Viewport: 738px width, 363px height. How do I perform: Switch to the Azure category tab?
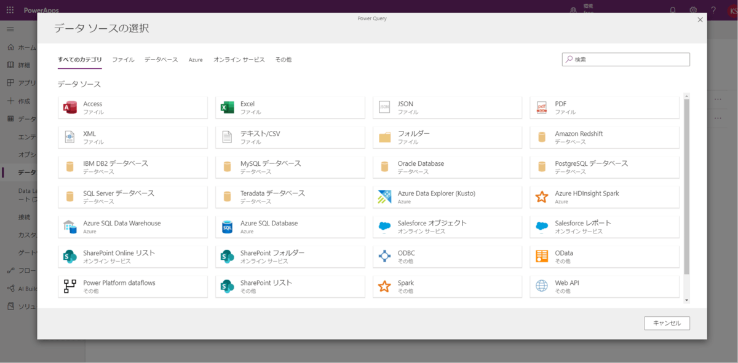196,60
